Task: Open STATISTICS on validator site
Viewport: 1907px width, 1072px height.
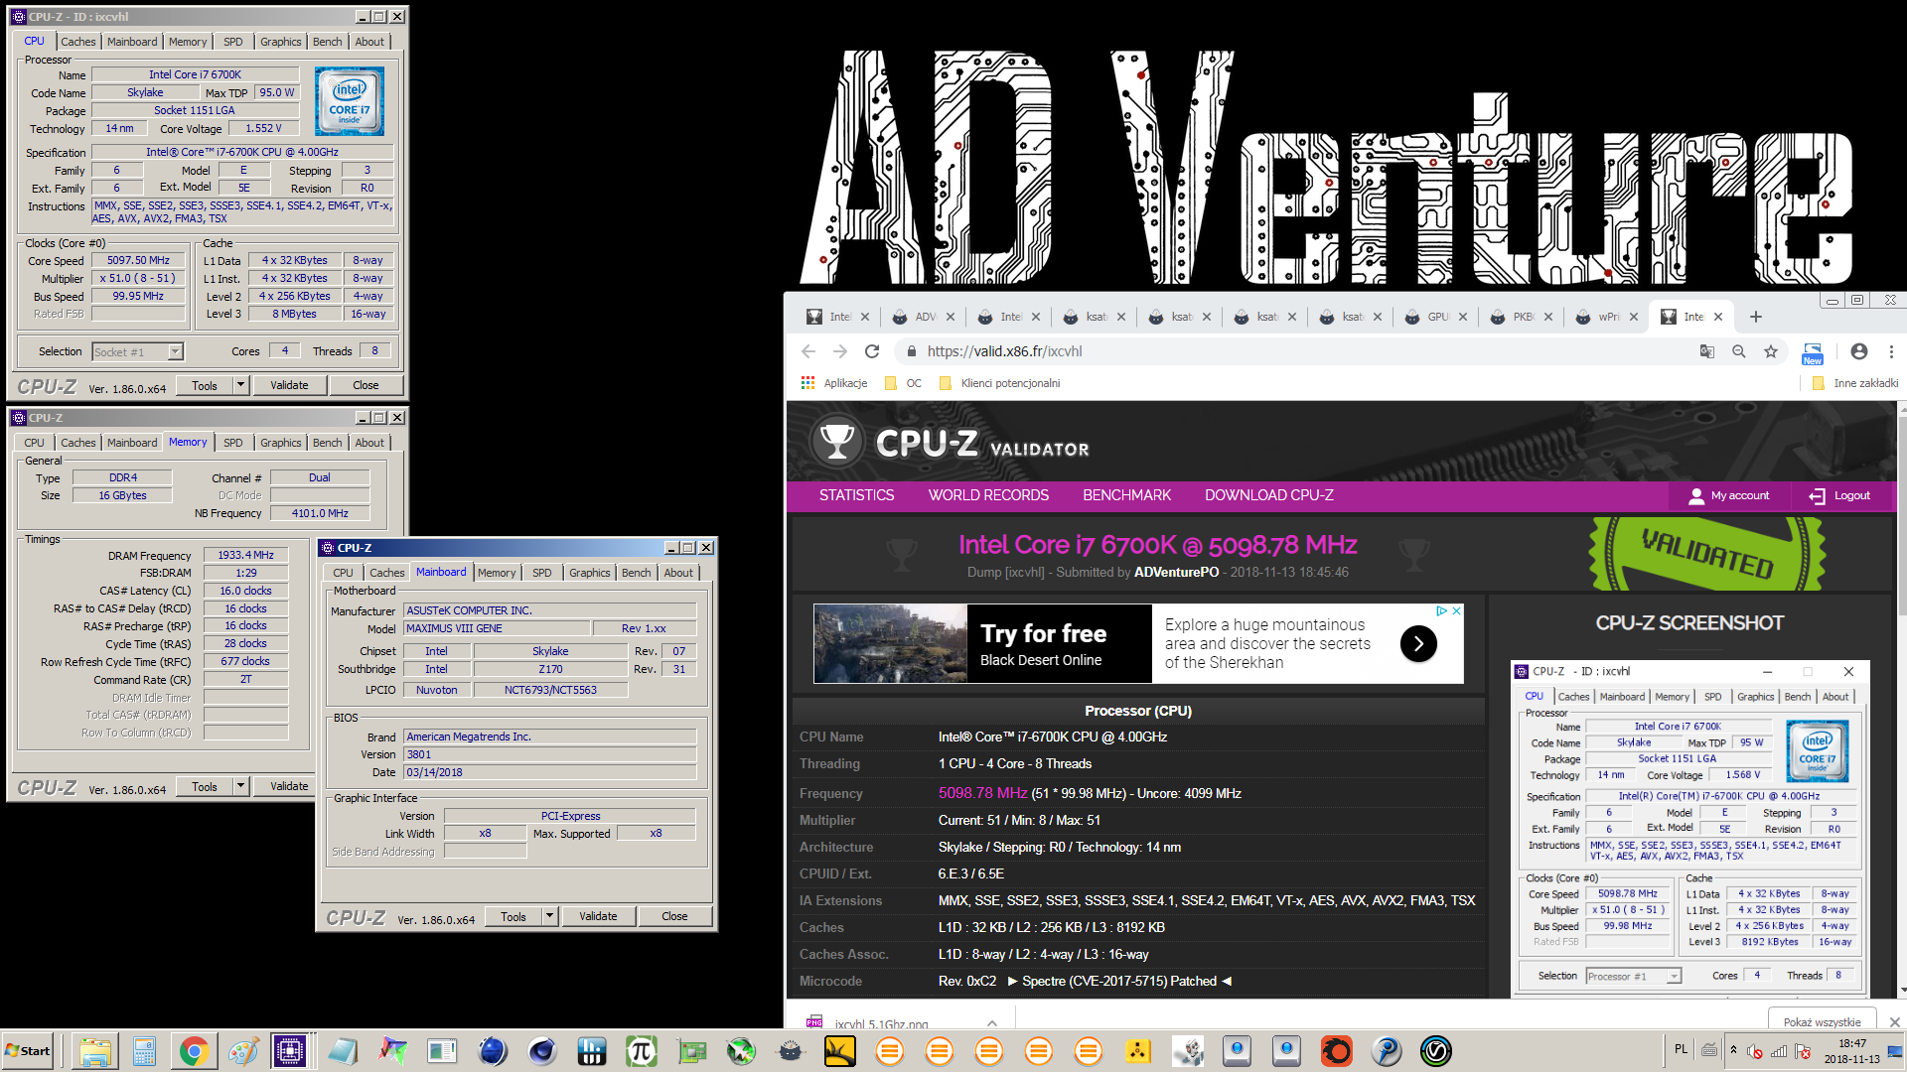Action: coord(856,495)
